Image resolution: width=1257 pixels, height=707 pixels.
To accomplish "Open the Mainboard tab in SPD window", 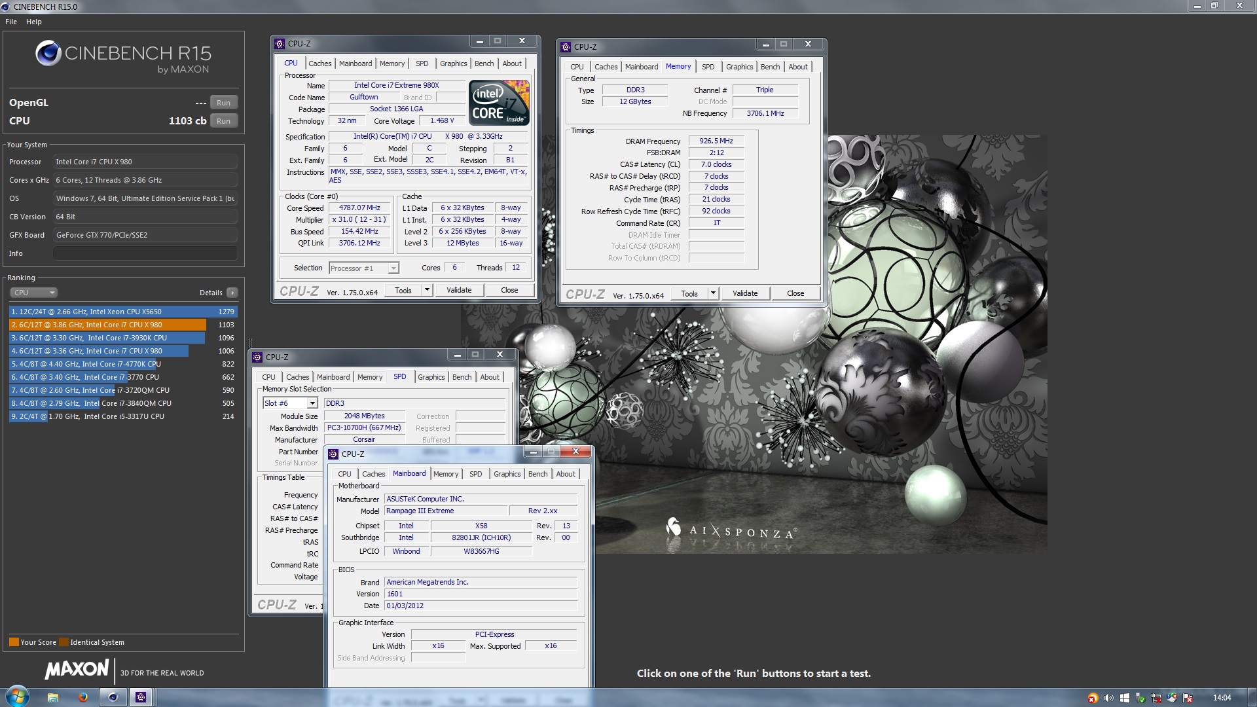I will [333, 377].
